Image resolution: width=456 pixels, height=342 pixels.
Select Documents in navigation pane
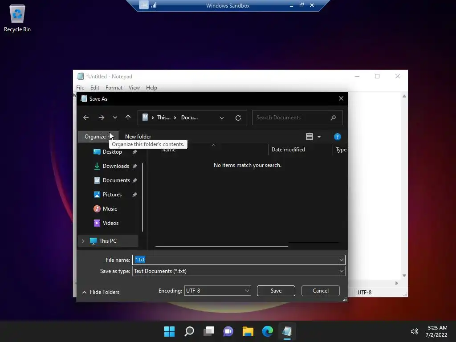pyautogui.click(x=116, y=180)
